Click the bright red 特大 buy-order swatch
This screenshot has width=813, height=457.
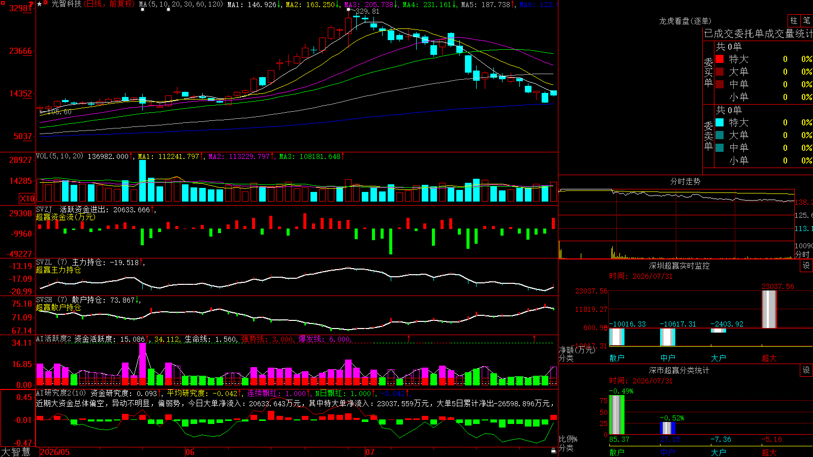[x=720, y=59]
